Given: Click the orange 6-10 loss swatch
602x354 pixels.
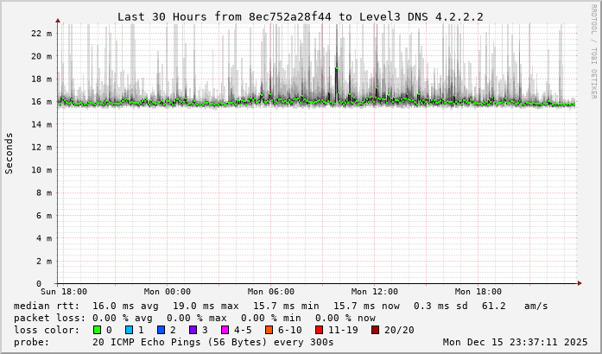Looking at the screenshot, I should point(269,330).
